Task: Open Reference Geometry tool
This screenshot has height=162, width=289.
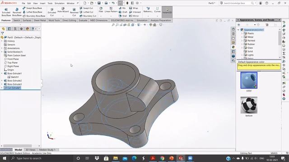Action: tap(148, 10)
